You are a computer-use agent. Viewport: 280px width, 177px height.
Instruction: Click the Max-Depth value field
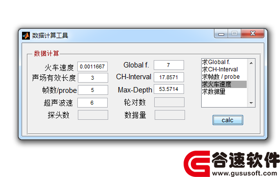169,89
